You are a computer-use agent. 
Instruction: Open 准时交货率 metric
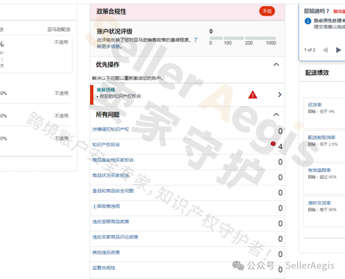(x=319, y=203)
